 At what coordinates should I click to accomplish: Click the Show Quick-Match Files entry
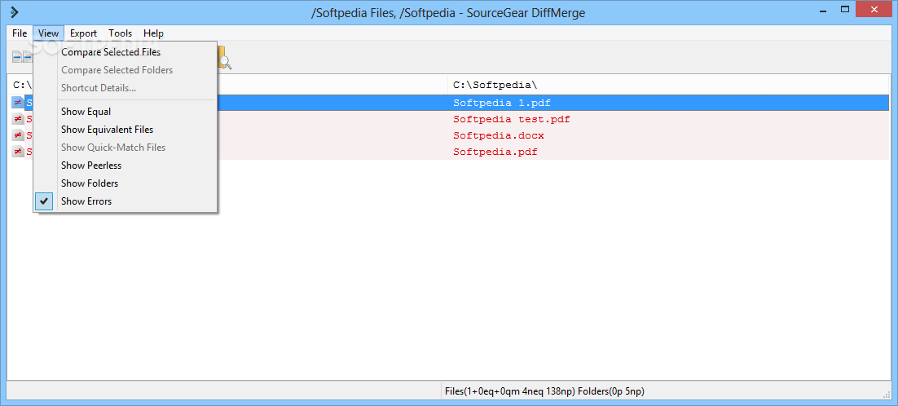(x=125, y=148)
